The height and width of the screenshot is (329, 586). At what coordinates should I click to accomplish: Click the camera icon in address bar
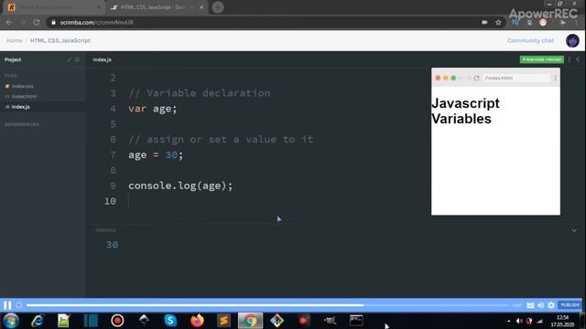pyautogui.click(x=484, y=22)
